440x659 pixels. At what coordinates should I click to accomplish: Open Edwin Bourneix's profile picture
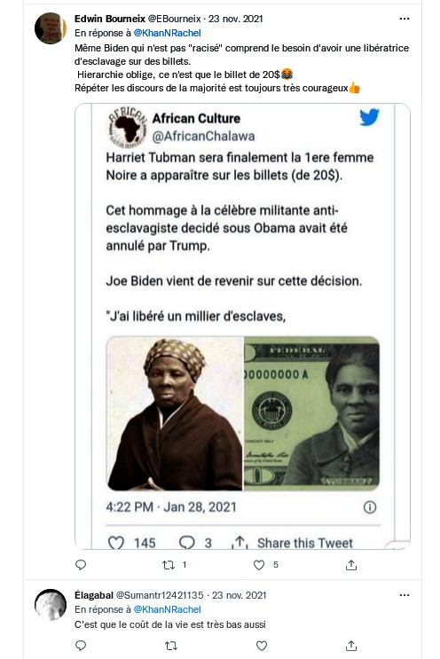coord(51,28)
